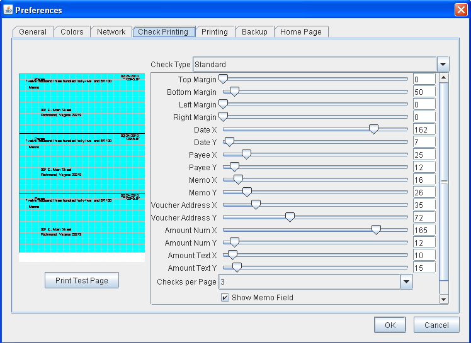This screenshot has width=471, height=343.
Task: Click the Voucher Address Y slider handle
Action: click(290, 217)
